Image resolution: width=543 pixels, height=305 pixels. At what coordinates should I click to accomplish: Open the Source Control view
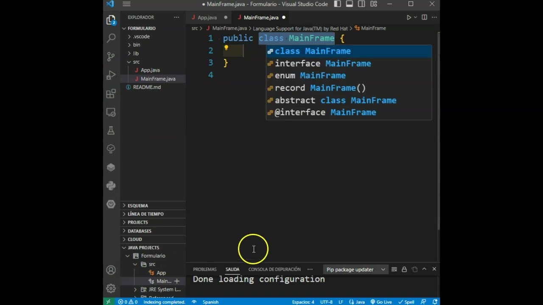click(111, 56)
